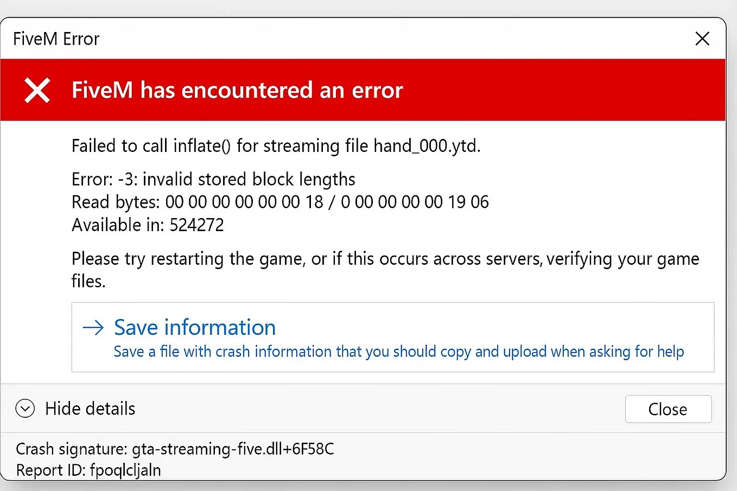Viewport: 737px width, 491px height.
Task: Dismiss the dialog with the Close button
Action: [x=668, y=409]
